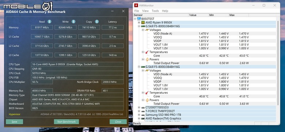Collapse the second G.Skill F5-8000J3848H16G node
This screenshot has width=285, height=132.
click(139, 67)
